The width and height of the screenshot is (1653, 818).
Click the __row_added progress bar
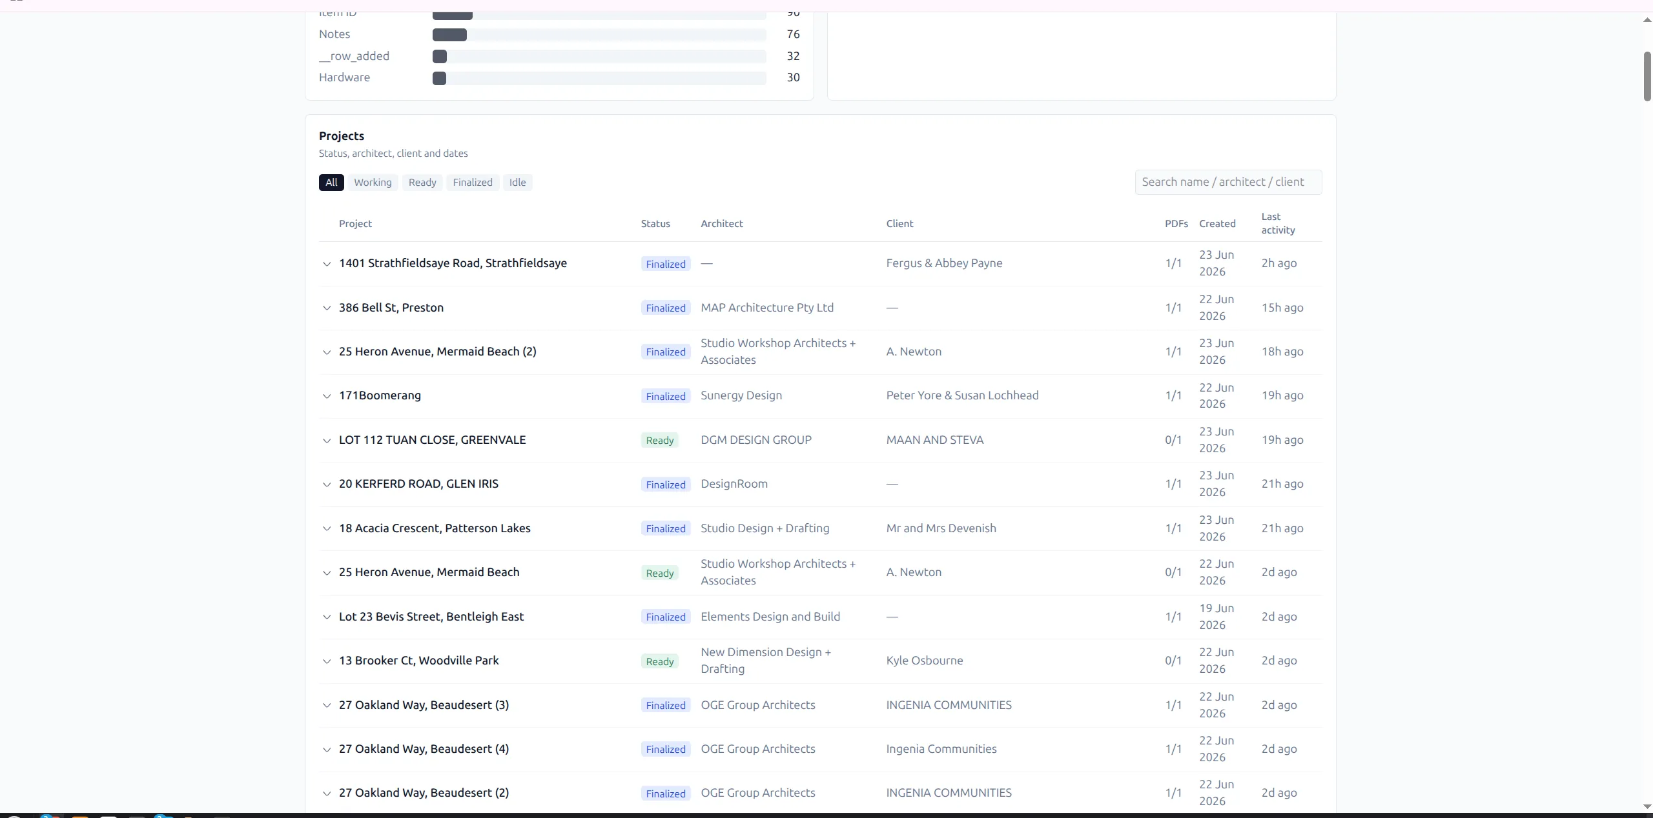(599, 57)
